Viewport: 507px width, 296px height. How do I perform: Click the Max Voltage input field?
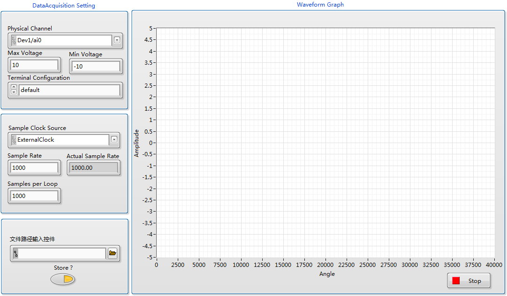pyautogui.click(x=34, y=65)
